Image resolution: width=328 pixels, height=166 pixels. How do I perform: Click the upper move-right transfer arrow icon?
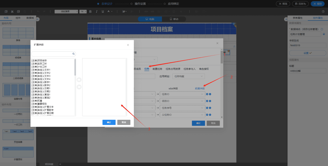pyautogui.click(x=79, y=80)
